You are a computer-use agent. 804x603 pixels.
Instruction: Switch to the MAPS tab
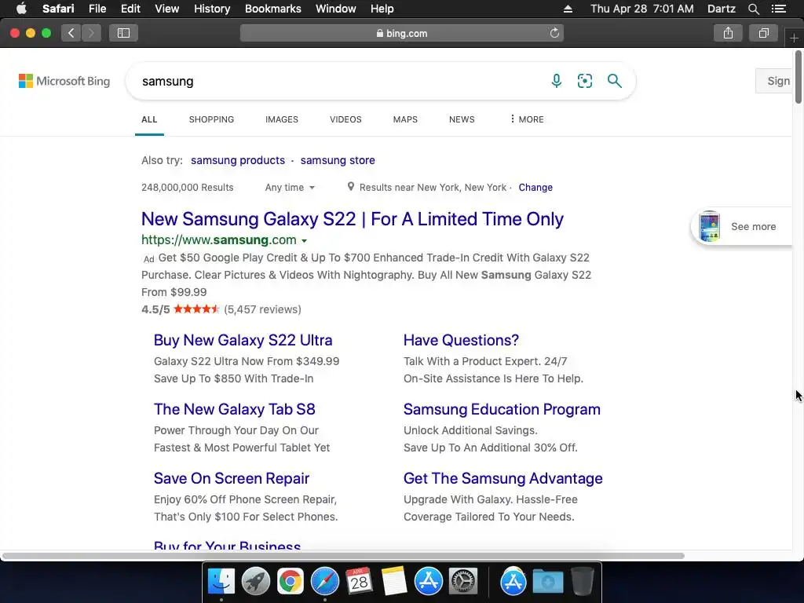405,119
